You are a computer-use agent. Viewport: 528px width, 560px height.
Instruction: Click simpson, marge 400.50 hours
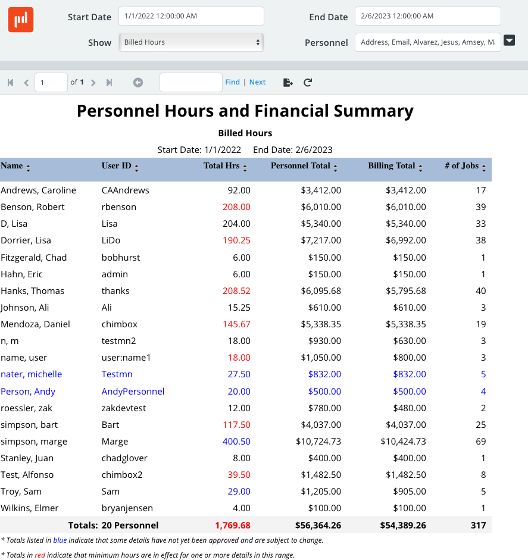(236, 442)
